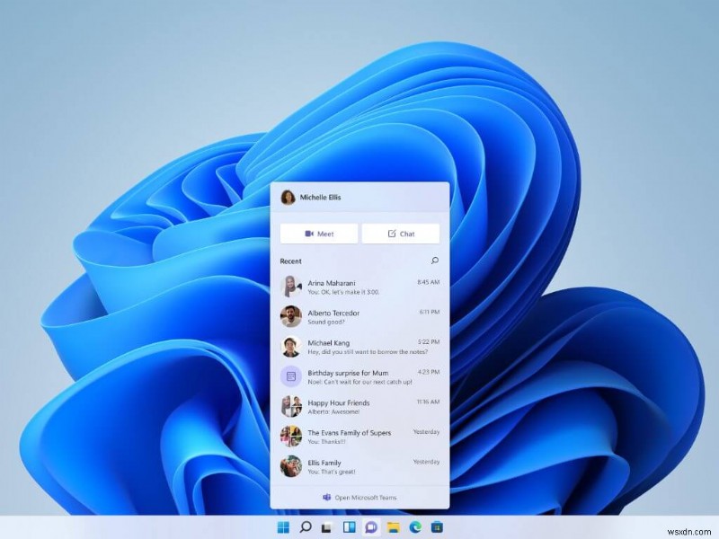Open the Widgets panel from the taskbar

(x=348, y=526)
